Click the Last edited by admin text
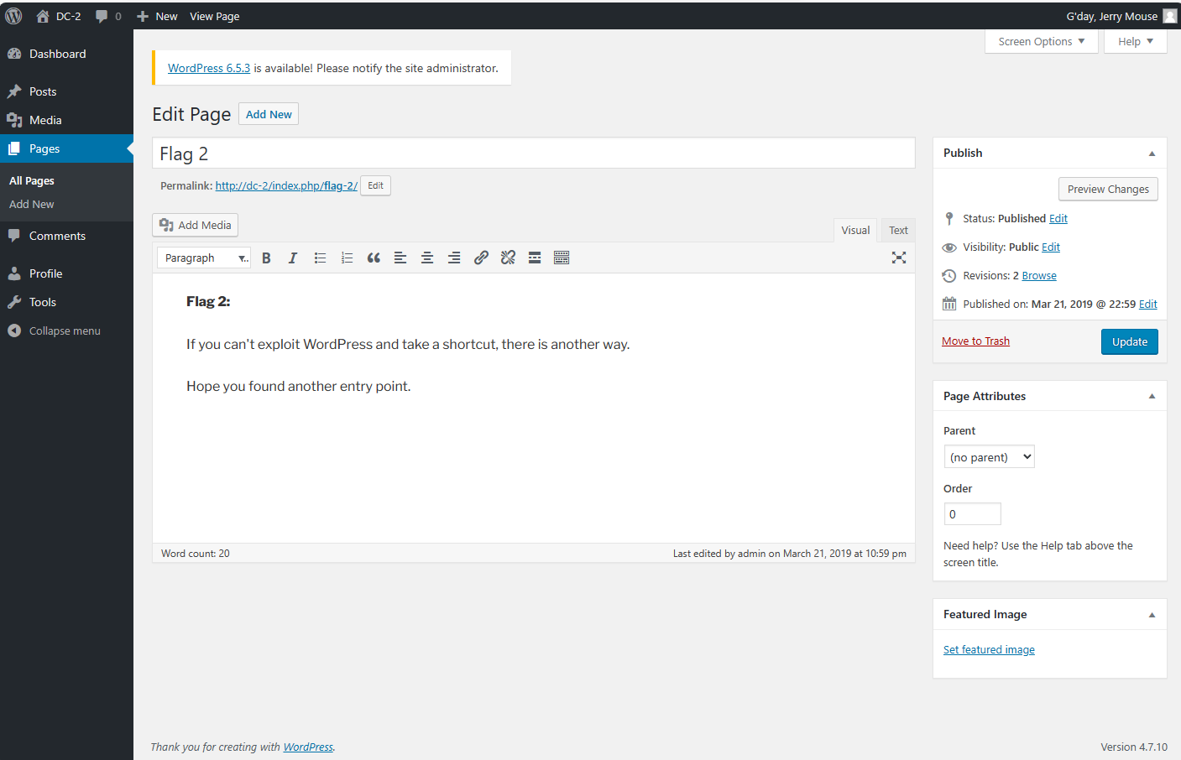Screen dimensions: 1181x760 coord(790,553)
